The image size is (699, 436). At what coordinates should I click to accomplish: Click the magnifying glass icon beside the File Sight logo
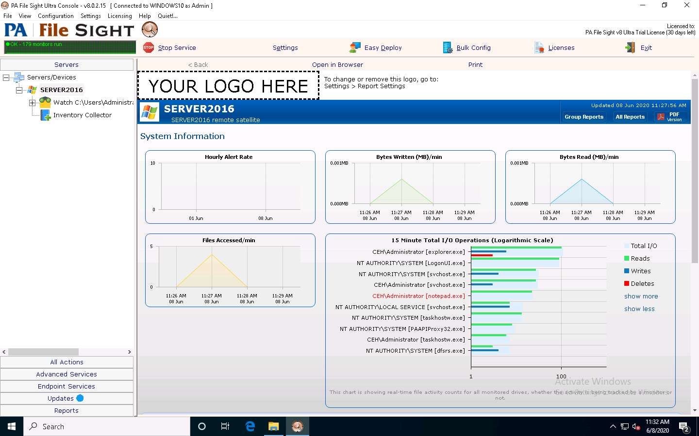(x=150, y=30)
